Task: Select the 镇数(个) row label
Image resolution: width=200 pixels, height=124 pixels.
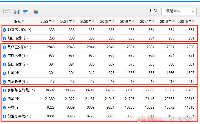Action: click(x=14, y=99)
